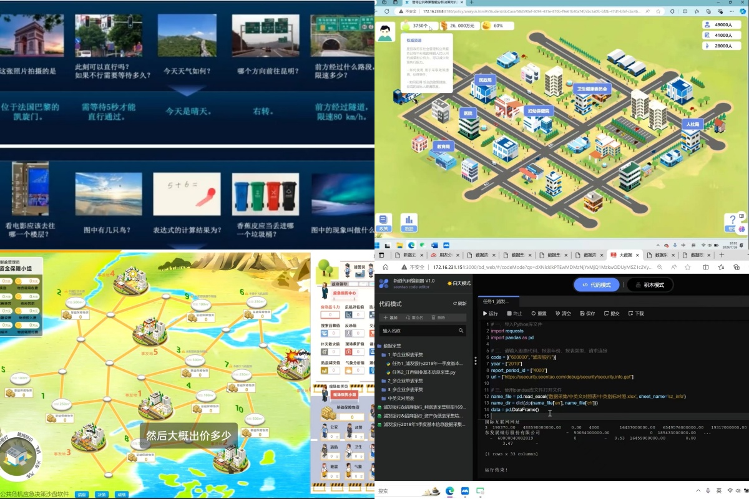Screen dimensions: 749x499
Task: Expand 3_多企业多表采集 folder
Action: (404, 390)
